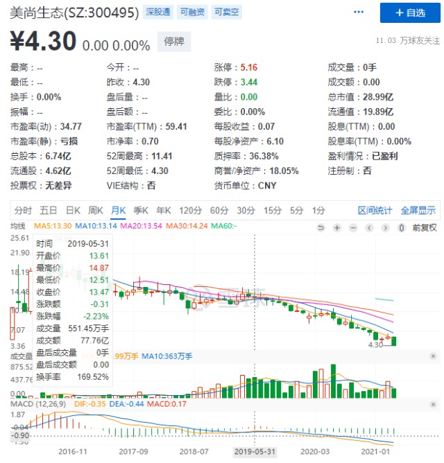
Task: Choose the 60分 interval tab
Action: 219,211
